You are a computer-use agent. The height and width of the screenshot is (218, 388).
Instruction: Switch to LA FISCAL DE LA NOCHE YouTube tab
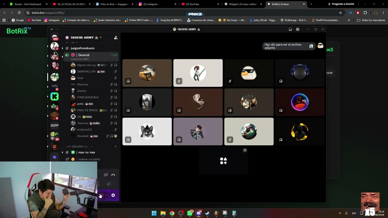pyautogui.click(x=72, y=4)
